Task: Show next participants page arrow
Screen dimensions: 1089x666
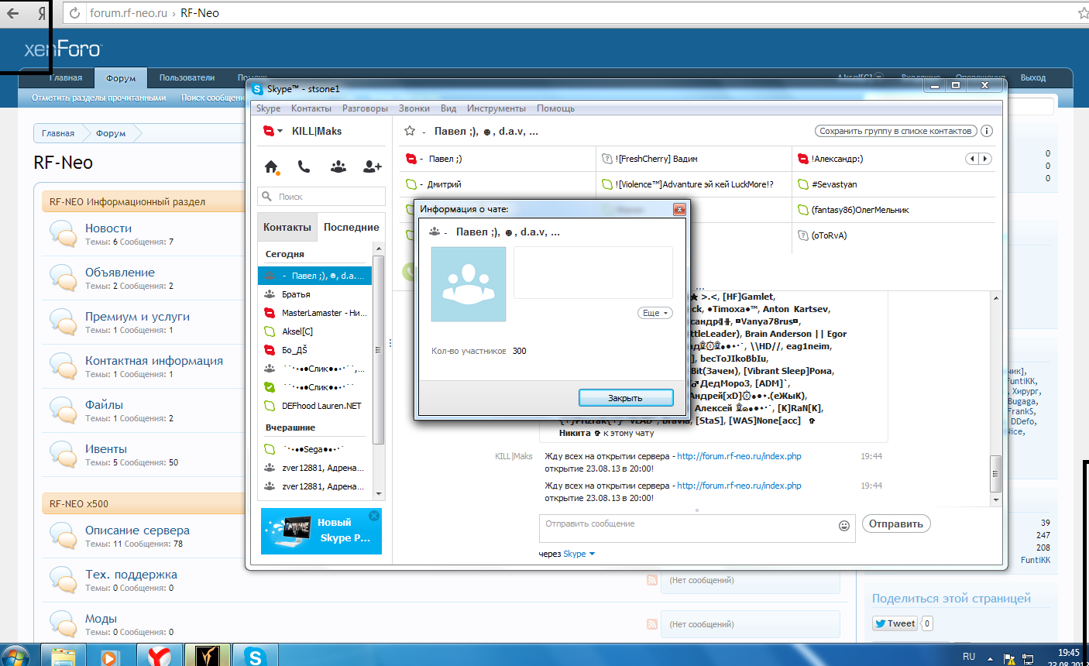Action: 985,159
